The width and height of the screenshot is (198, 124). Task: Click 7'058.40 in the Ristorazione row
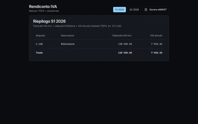tap(157, 44)
